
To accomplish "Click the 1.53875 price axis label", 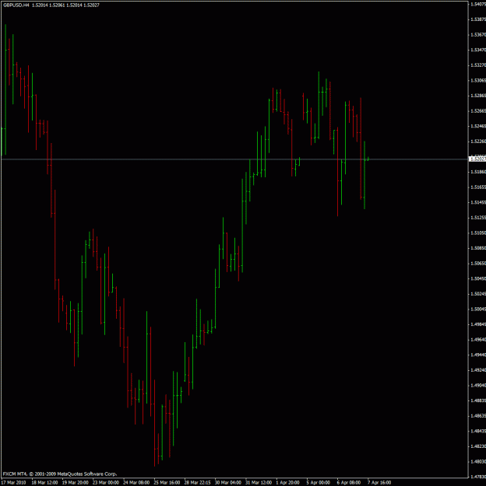I will (x=478, y=19).
